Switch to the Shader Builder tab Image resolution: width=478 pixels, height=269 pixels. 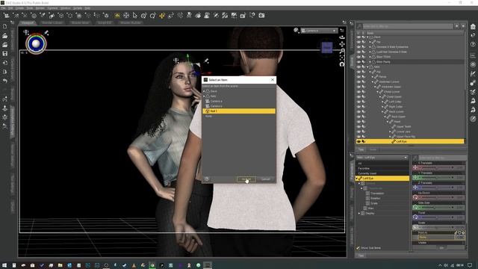(x=131, y=23)
